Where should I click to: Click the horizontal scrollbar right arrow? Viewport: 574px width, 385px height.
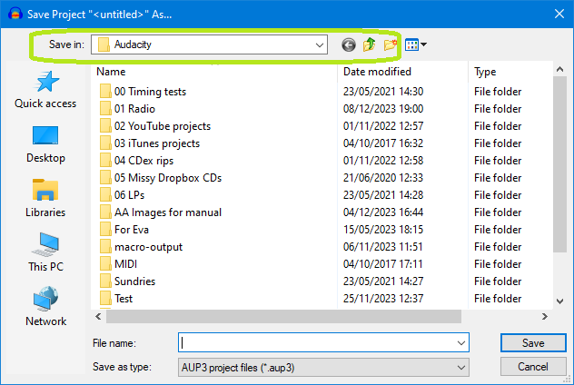(x=545, y=317)
